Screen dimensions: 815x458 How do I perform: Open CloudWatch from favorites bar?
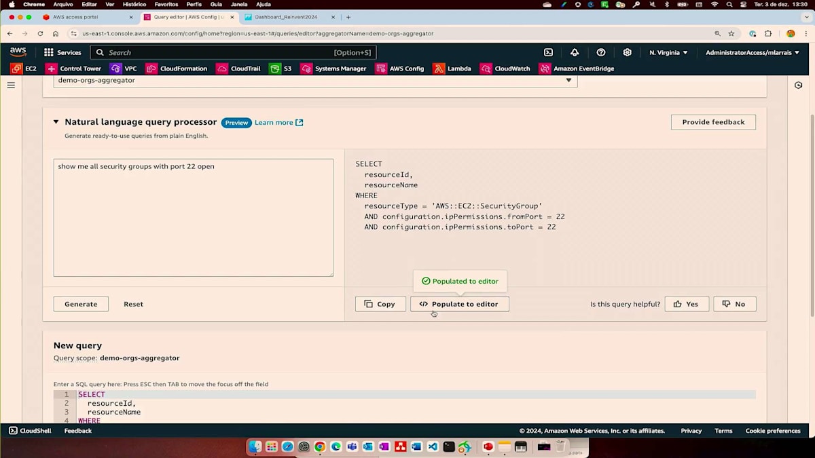(x=505, y=69)
